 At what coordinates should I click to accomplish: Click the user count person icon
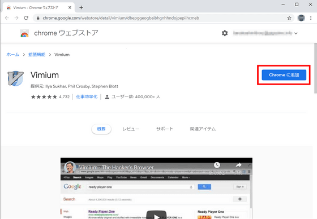coord(107,97)
